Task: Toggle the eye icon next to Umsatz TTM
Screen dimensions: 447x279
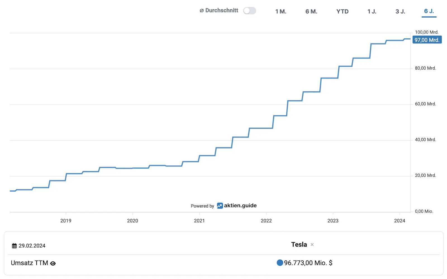Action: (x=53, y=263)
